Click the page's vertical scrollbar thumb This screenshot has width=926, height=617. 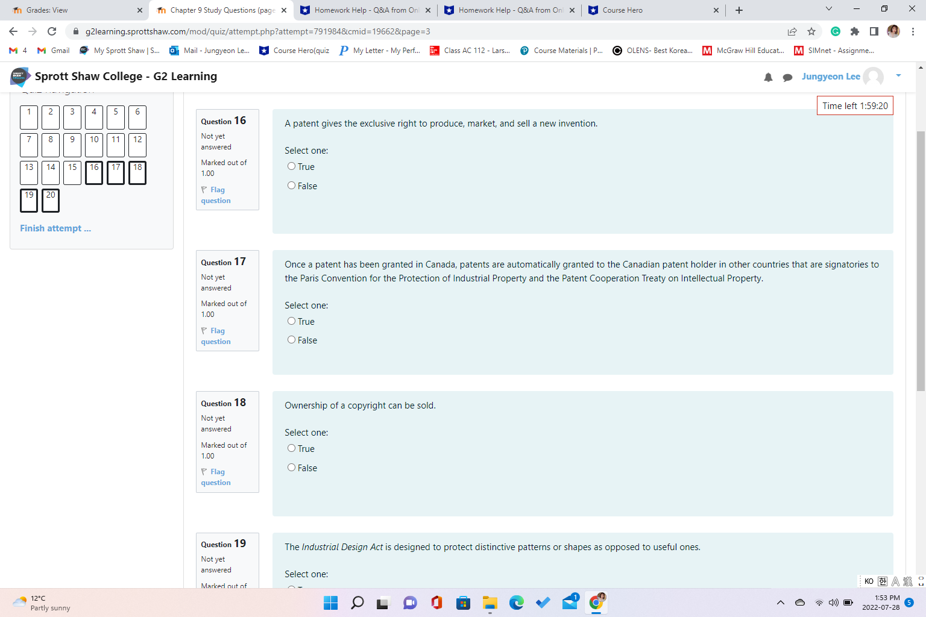point(921,262)
